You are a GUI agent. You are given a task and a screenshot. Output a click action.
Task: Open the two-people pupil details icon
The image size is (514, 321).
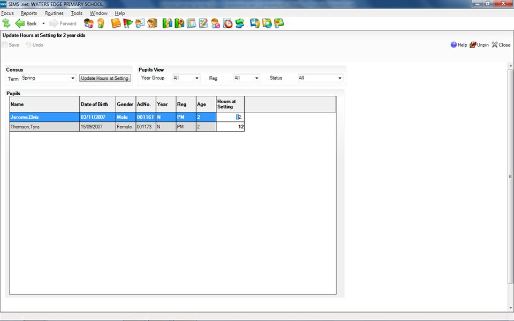pos(88,23)
